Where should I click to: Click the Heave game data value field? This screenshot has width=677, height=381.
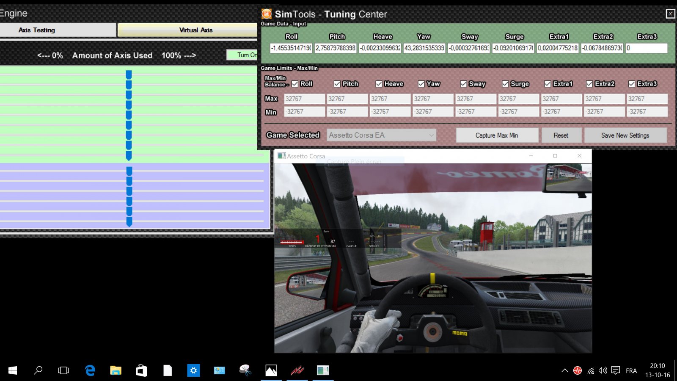(380, 48)
